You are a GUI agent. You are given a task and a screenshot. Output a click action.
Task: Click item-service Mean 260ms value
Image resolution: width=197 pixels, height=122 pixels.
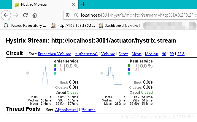(120, 104)
